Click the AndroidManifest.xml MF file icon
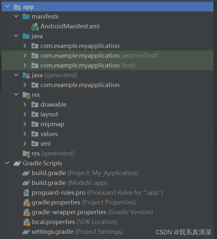 (x=35, y=26)
